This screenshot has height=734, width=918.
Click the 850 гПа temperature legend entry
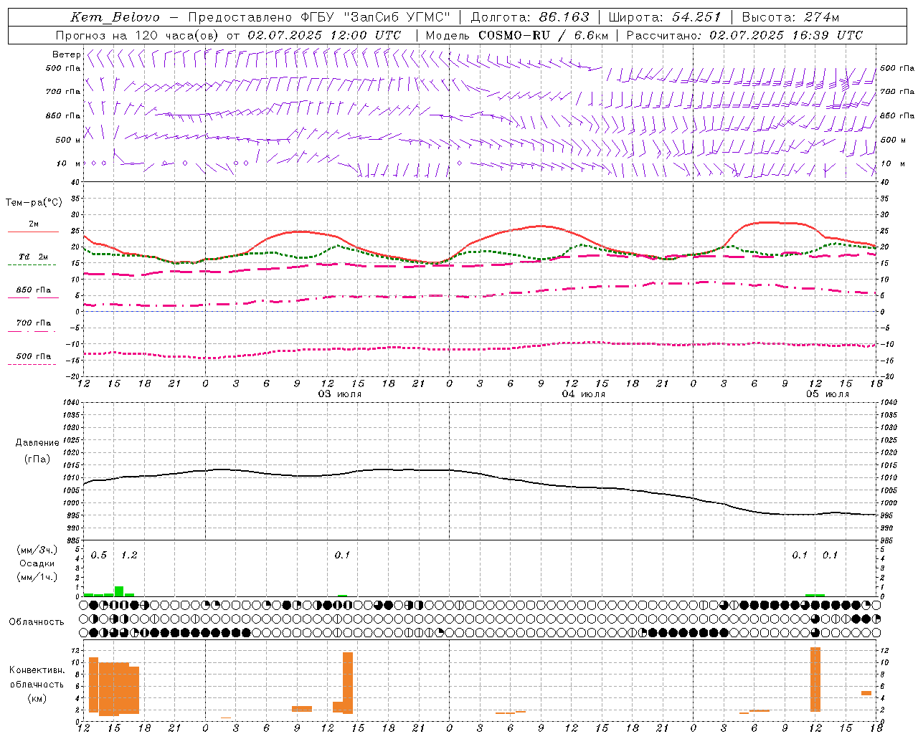33,290
